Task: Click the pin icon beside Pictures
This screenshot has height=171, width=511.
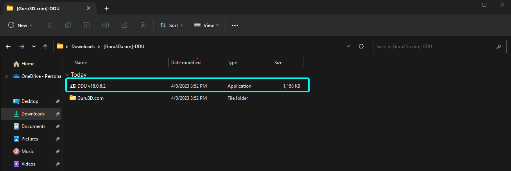Action: point(57,139)
